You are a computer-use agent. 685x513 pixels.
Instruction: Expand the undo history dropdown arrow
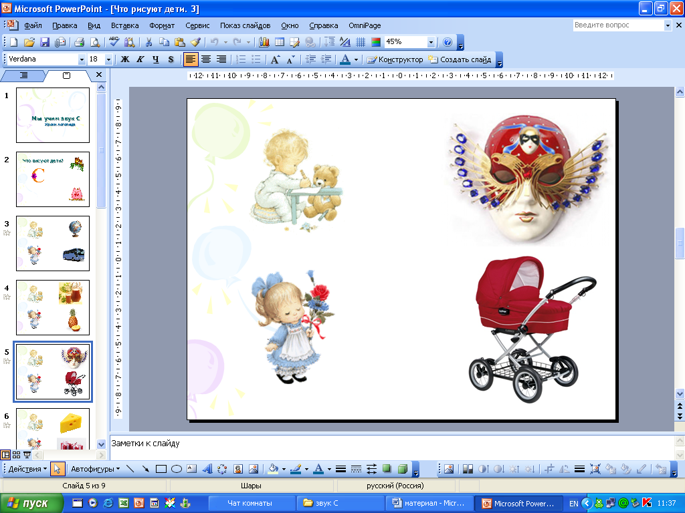pyautogui.click(x=225, y=42)
